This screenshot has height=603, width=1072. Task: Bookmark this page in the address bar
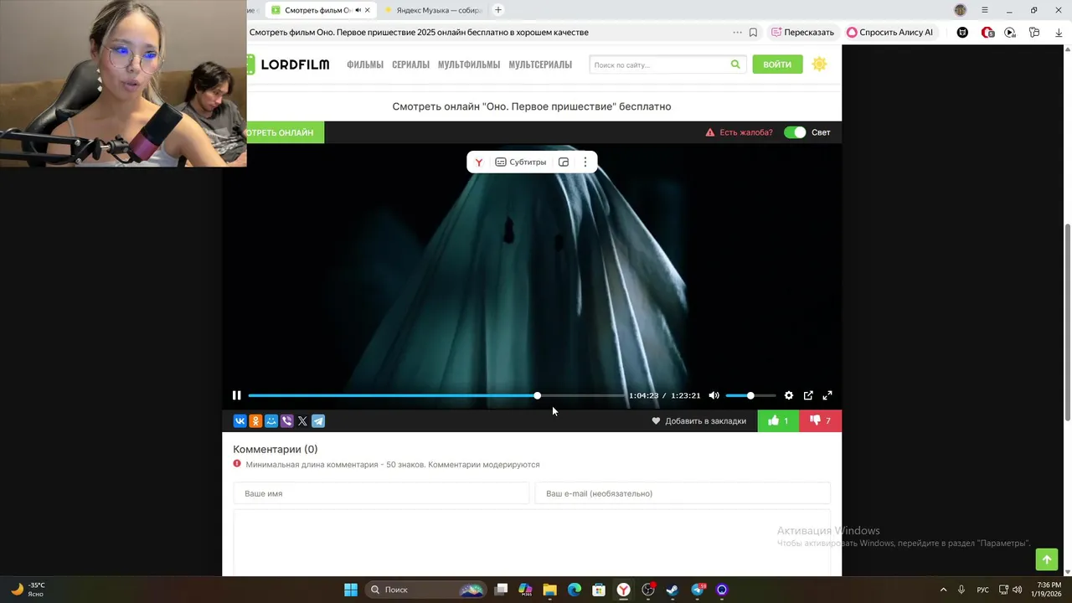[753, 33]
